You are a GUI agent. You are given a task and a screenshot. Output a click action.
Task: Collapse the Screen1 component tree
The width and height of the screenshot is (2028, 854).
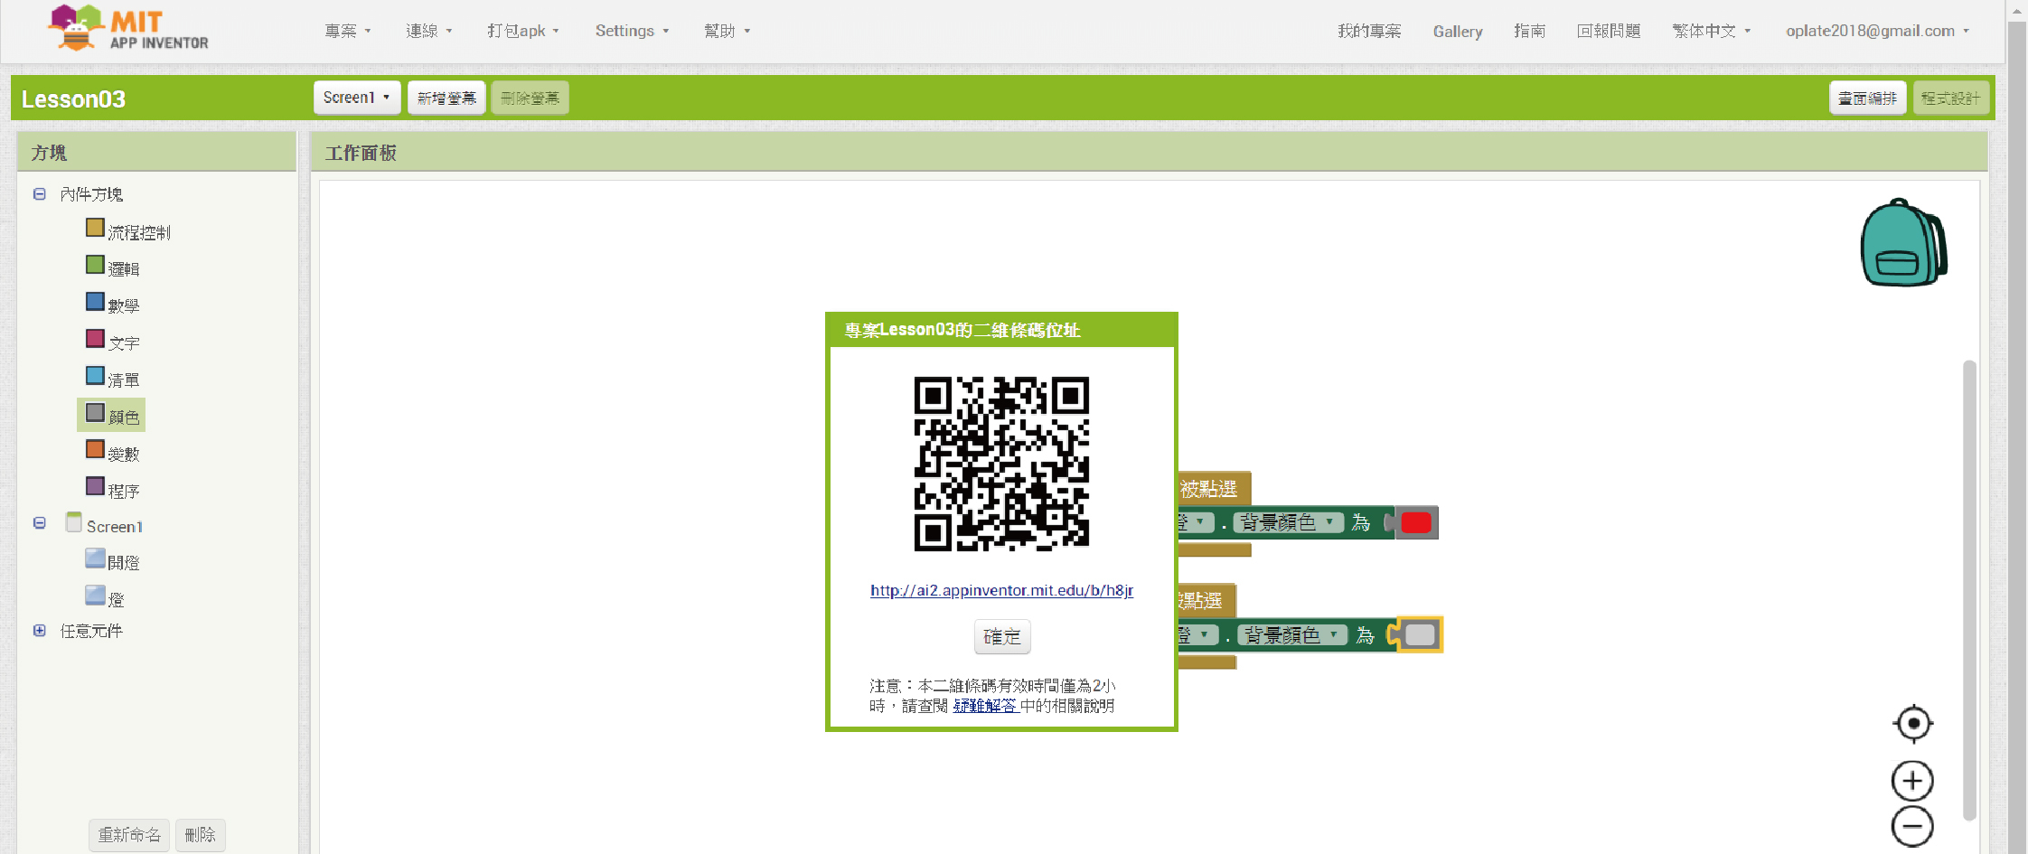pos(40,523)
